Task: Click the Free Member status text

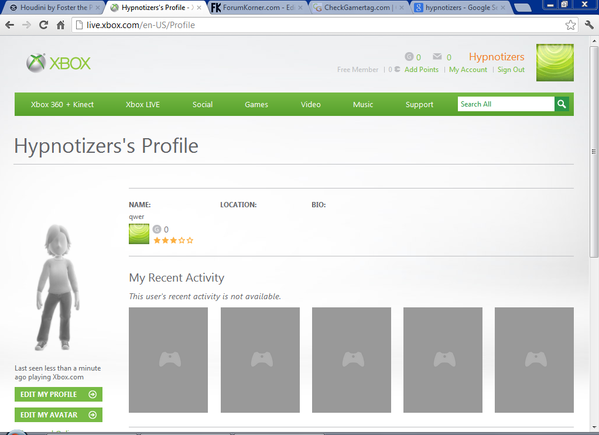Action: [358, 70]
